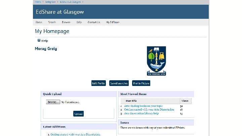Click the University of Glasgow crest image
This screenshot has height=136, width=242.
tap(156, 61)
